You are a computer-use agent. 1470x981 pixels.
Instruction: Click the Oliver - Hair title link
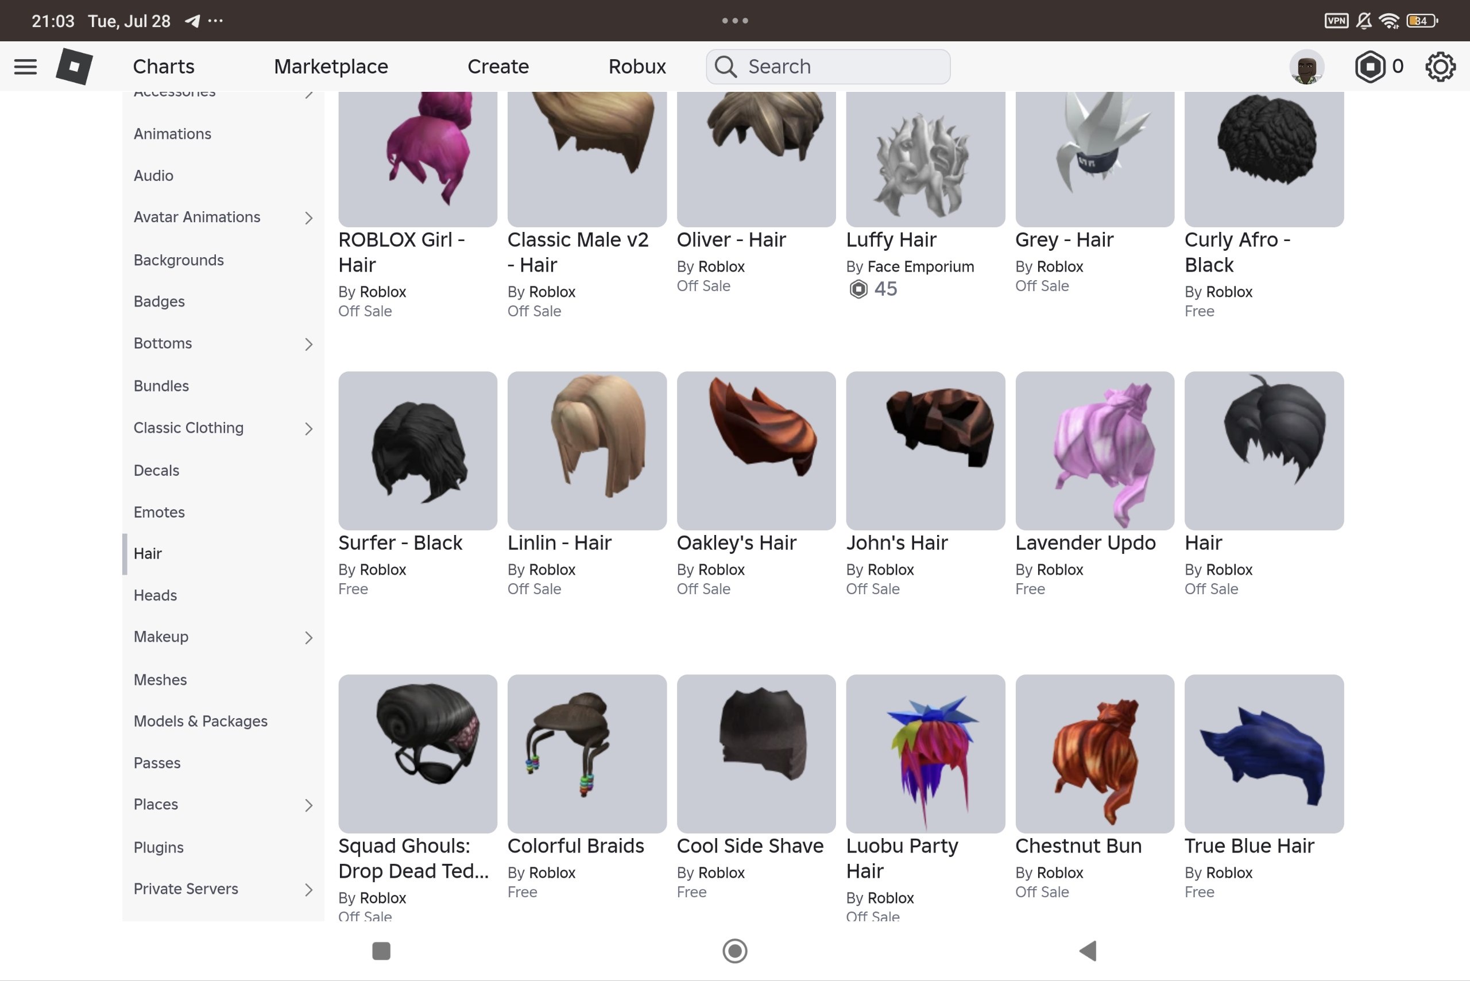point(731,239)
